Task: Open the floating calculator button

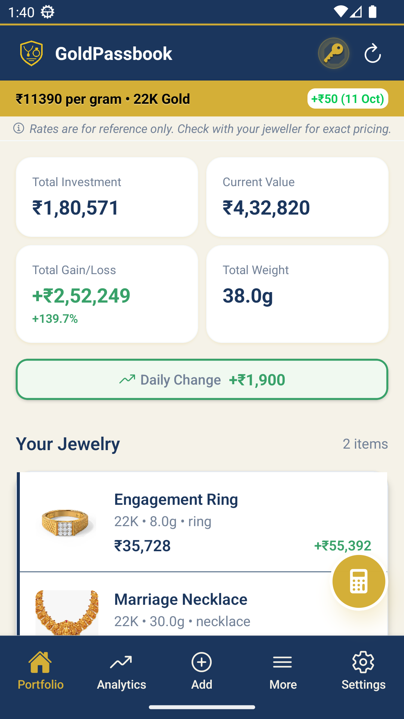Action: tap(359, 581)
